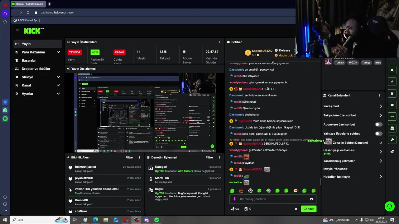Viewport: 399px width, 224px height.
Task: Open the wrench tools icon in right rail
Action: (x=392, y=140)
